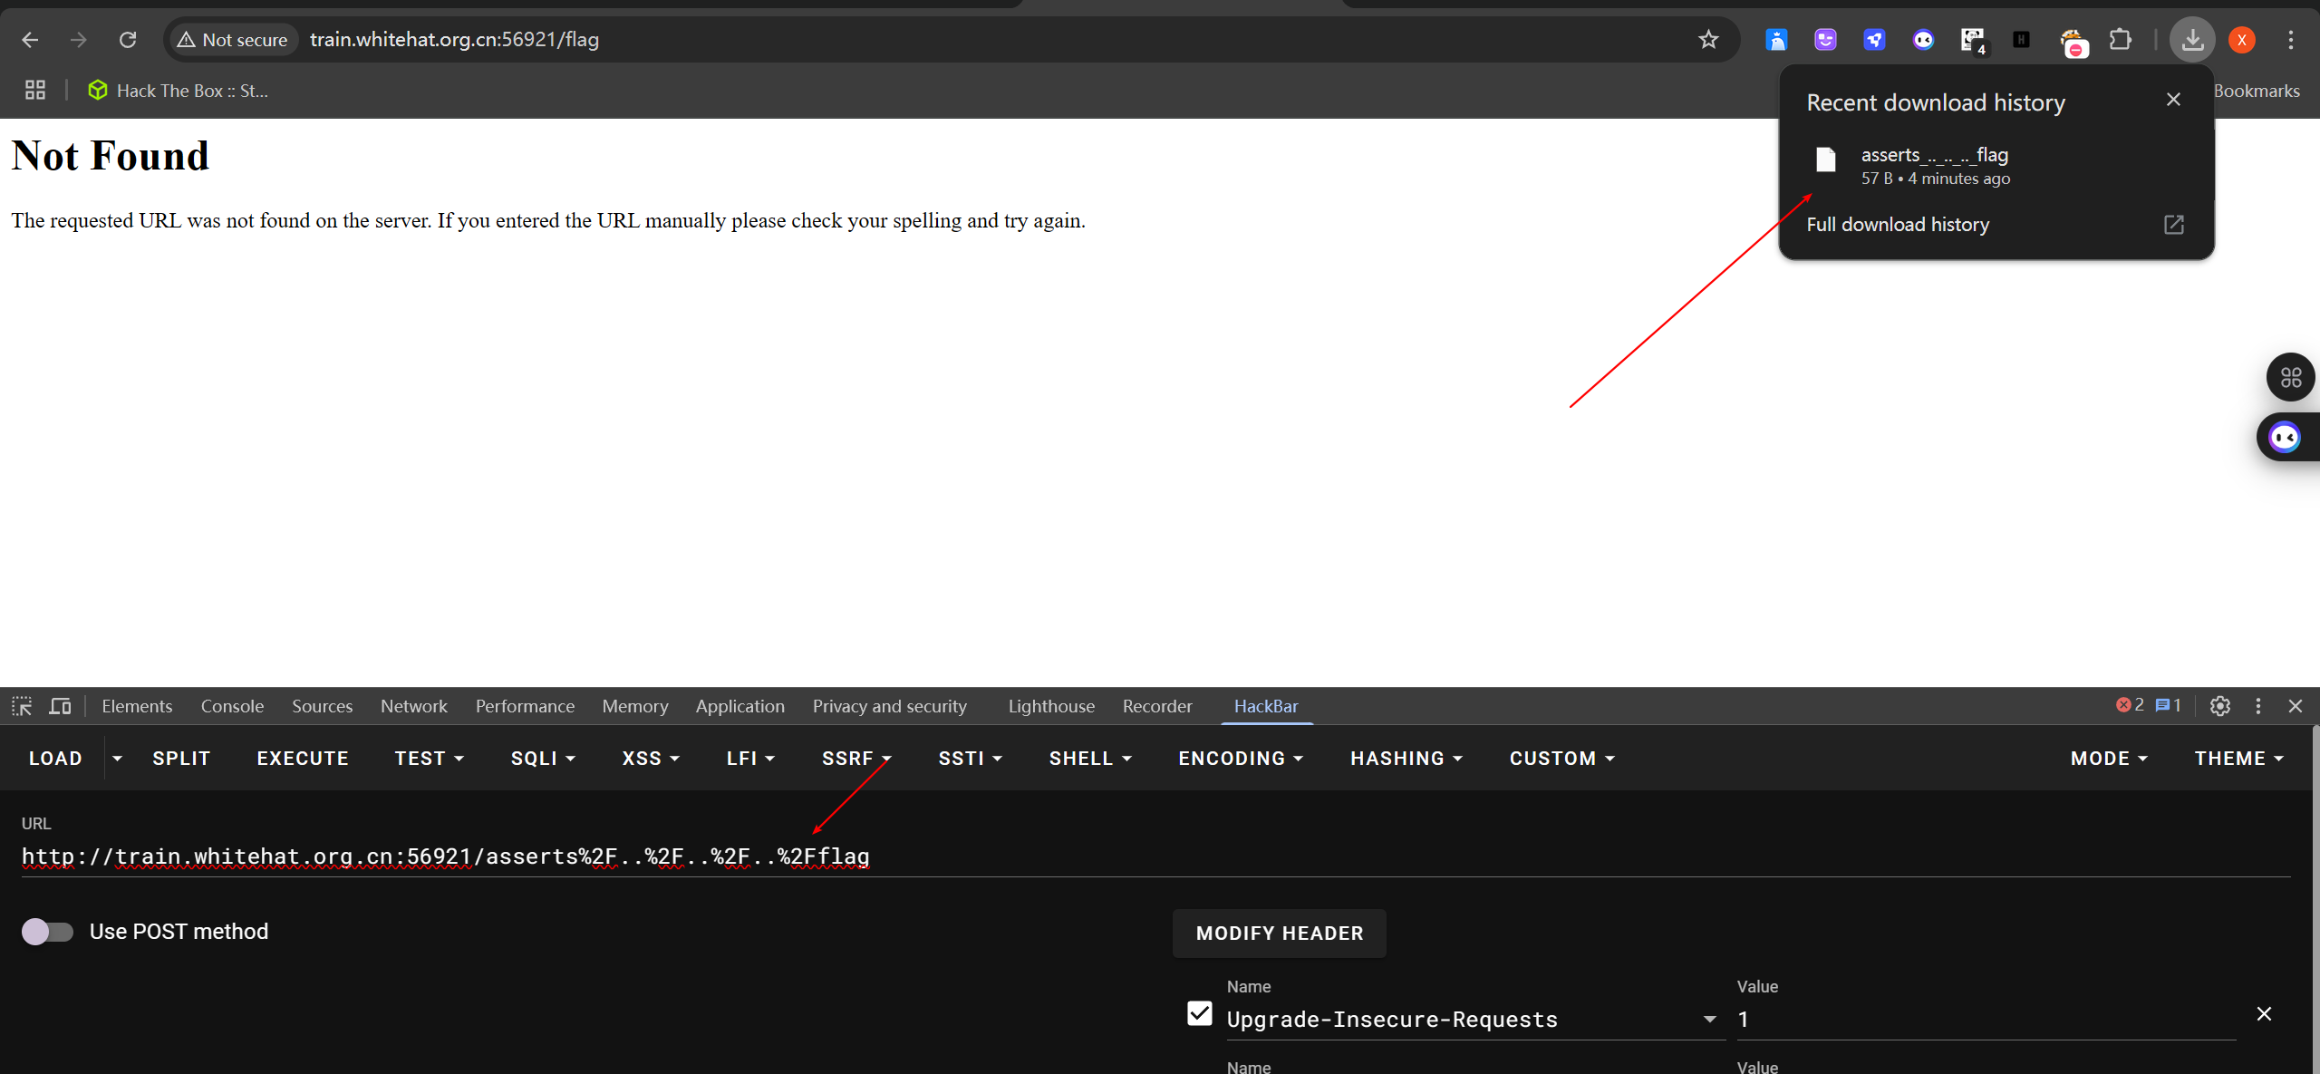Switch to the Performance tab

pyautogui.click(x=525, y=706)
